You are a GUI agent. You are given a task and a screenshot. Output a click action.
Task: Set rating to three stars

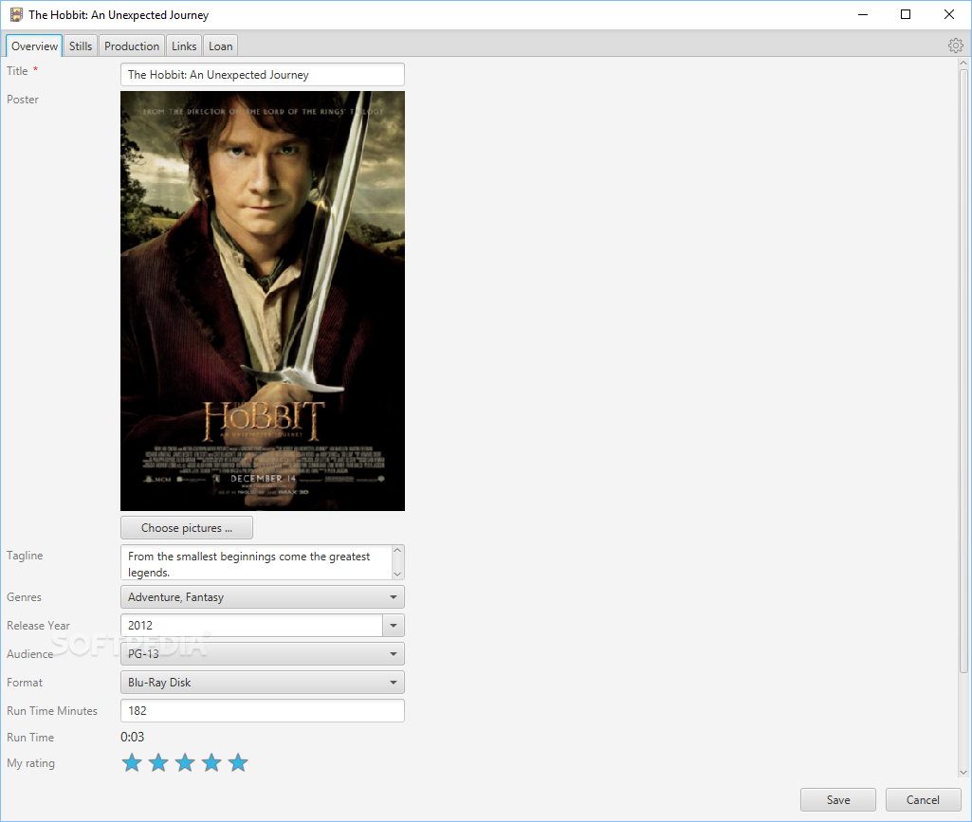[x=185, y=762]
